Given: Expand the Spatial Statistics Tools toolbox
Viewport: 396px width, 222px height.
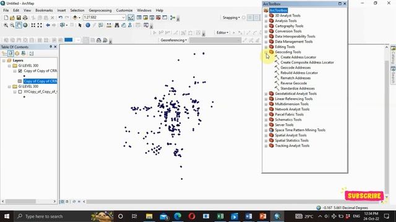Looking at the screenshot, I should (x=266, y=141).
